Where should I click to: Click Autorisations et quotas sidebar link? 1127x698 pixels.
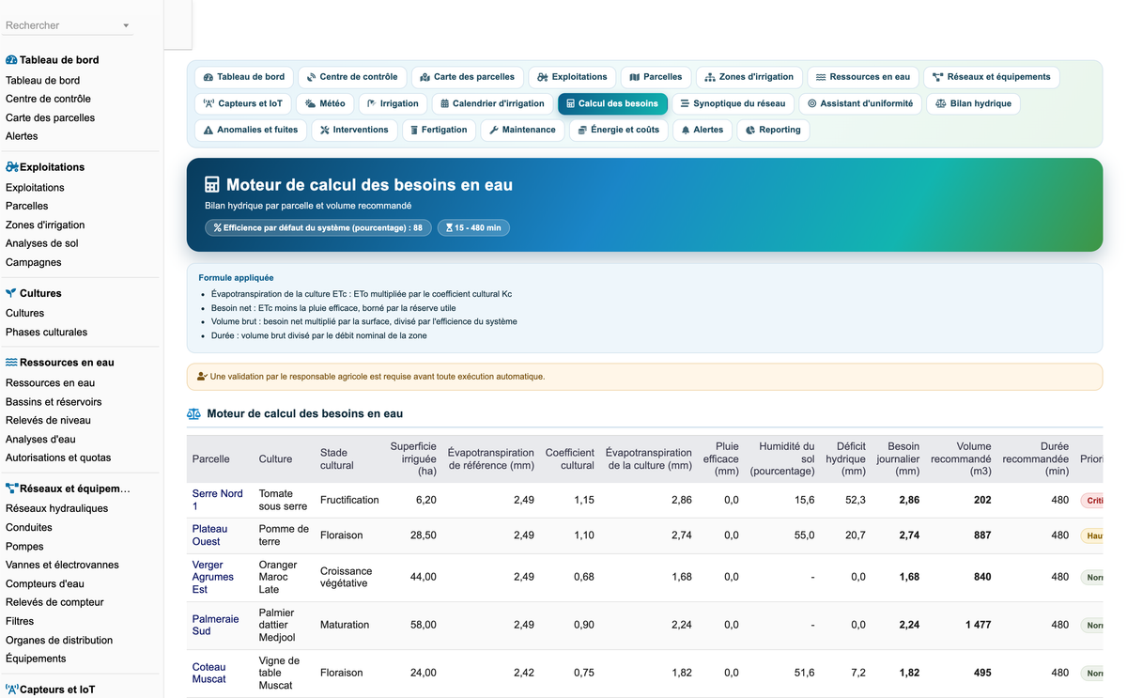(x=58, y=458)
